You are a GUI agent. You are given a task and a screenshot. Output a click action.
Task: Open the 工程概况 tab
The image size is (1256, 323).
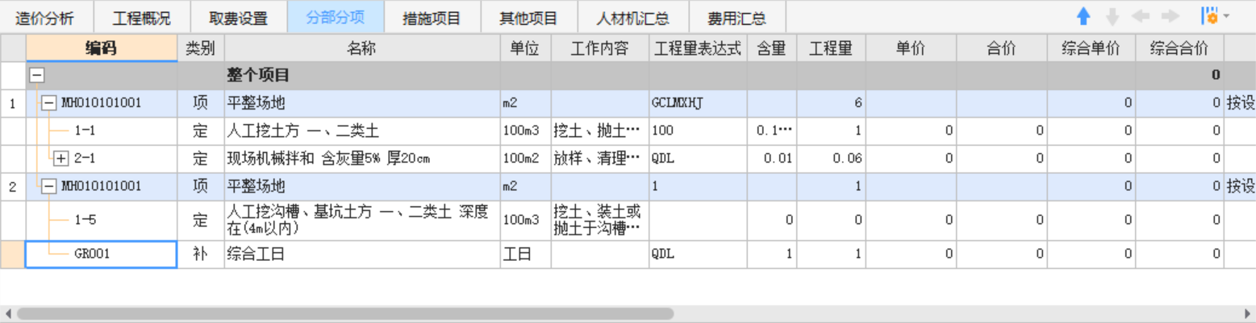141,18
